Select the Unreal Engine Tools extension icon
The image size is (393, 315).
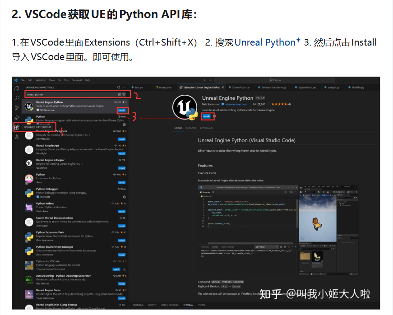click(29, 294)
